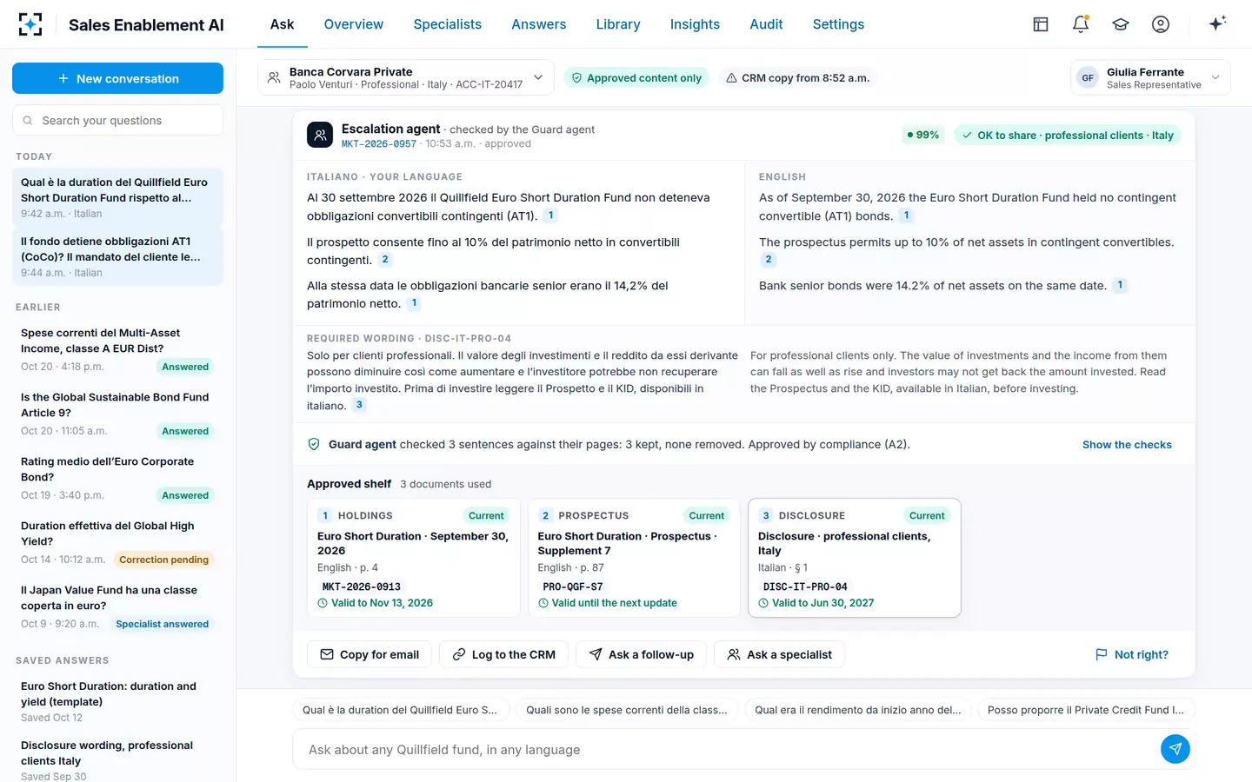The width and height of the screenshot is (1252, 782).
Task: Click the Escalation agent avatar icon
Action: point(320,135)
